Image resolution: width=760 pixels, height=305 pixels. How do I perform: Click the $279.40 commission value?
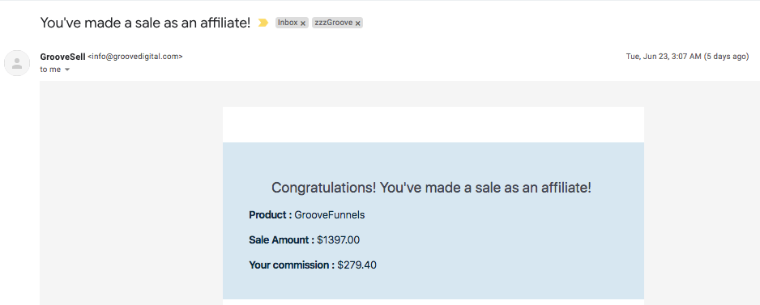point(357,265)
